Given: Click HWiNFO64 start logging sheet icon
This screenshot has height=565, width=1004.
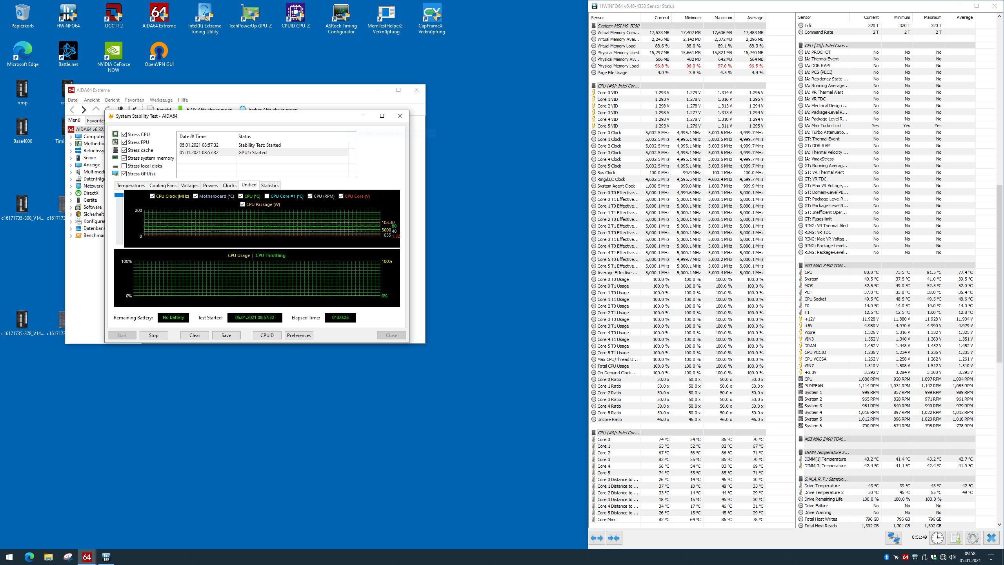Looking at the screenshot, I should tap(955, 538).
